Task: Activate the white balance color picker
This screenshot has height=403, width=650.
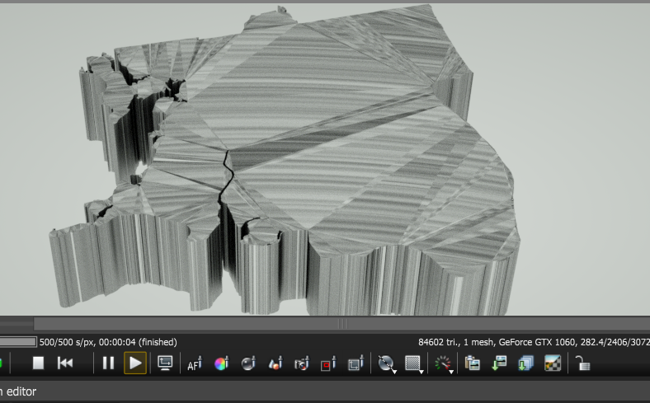Action: click(221, 363)
